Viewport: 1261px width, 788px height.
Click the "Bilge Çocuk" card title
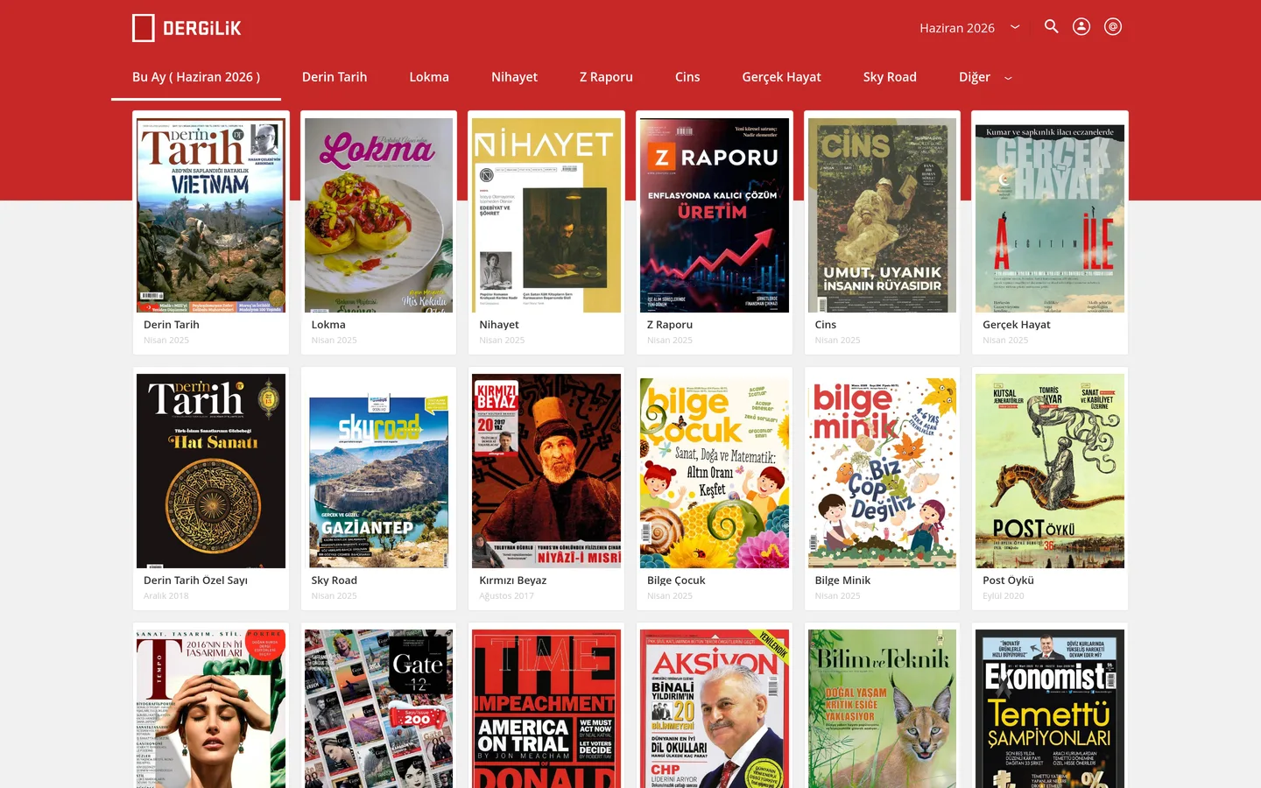tap(676, 580)
